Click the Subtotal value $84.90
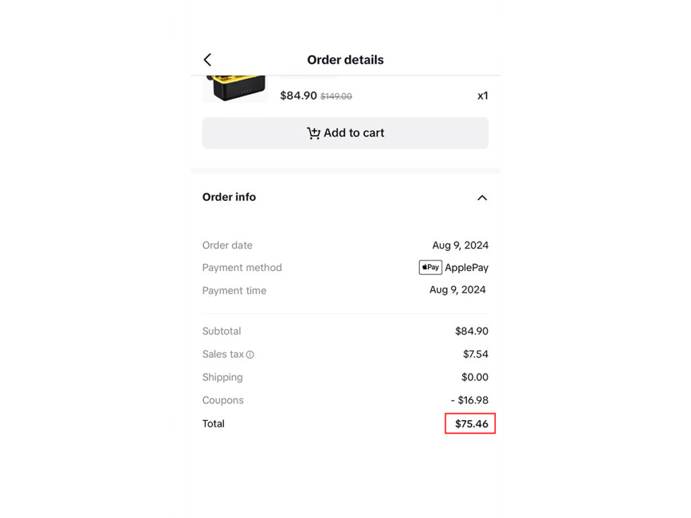Screen dimensions: 691x518 click(x=471, y=331)
